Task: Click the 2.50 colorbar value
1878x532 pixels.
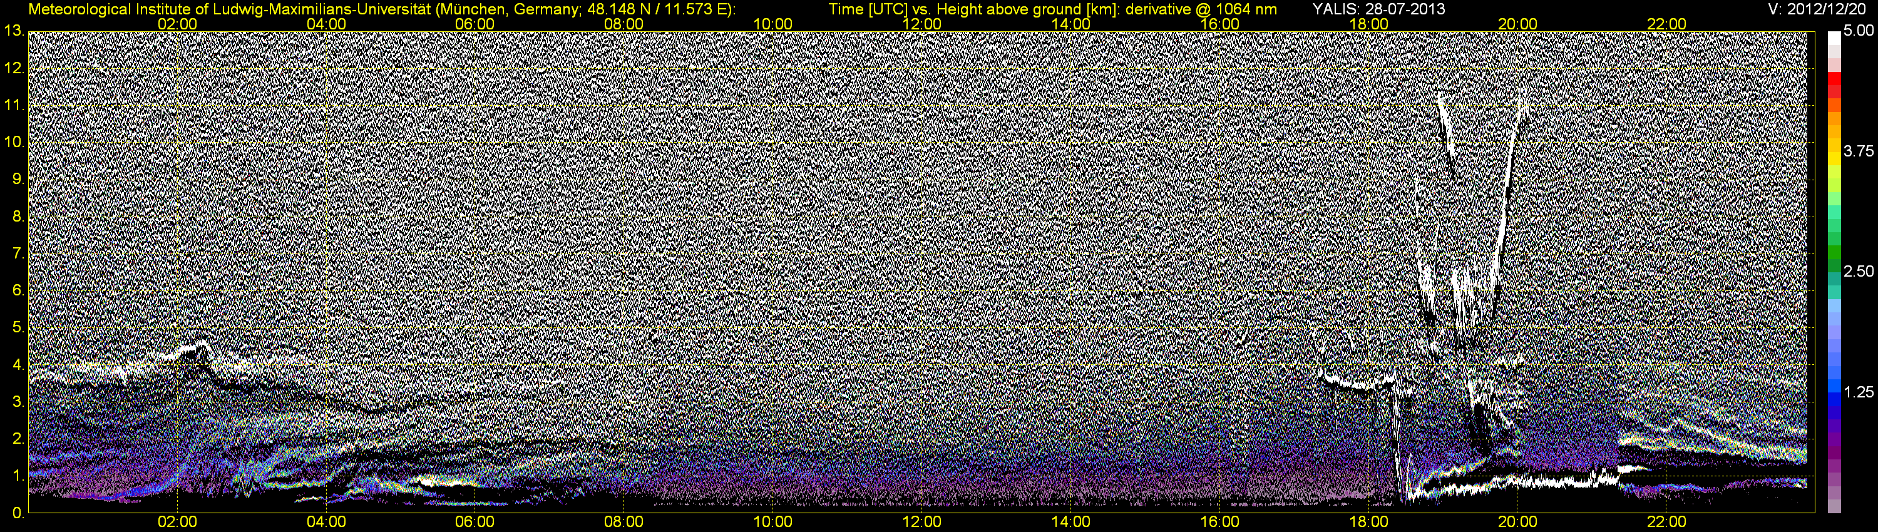Action: [x=1859, y=272]
